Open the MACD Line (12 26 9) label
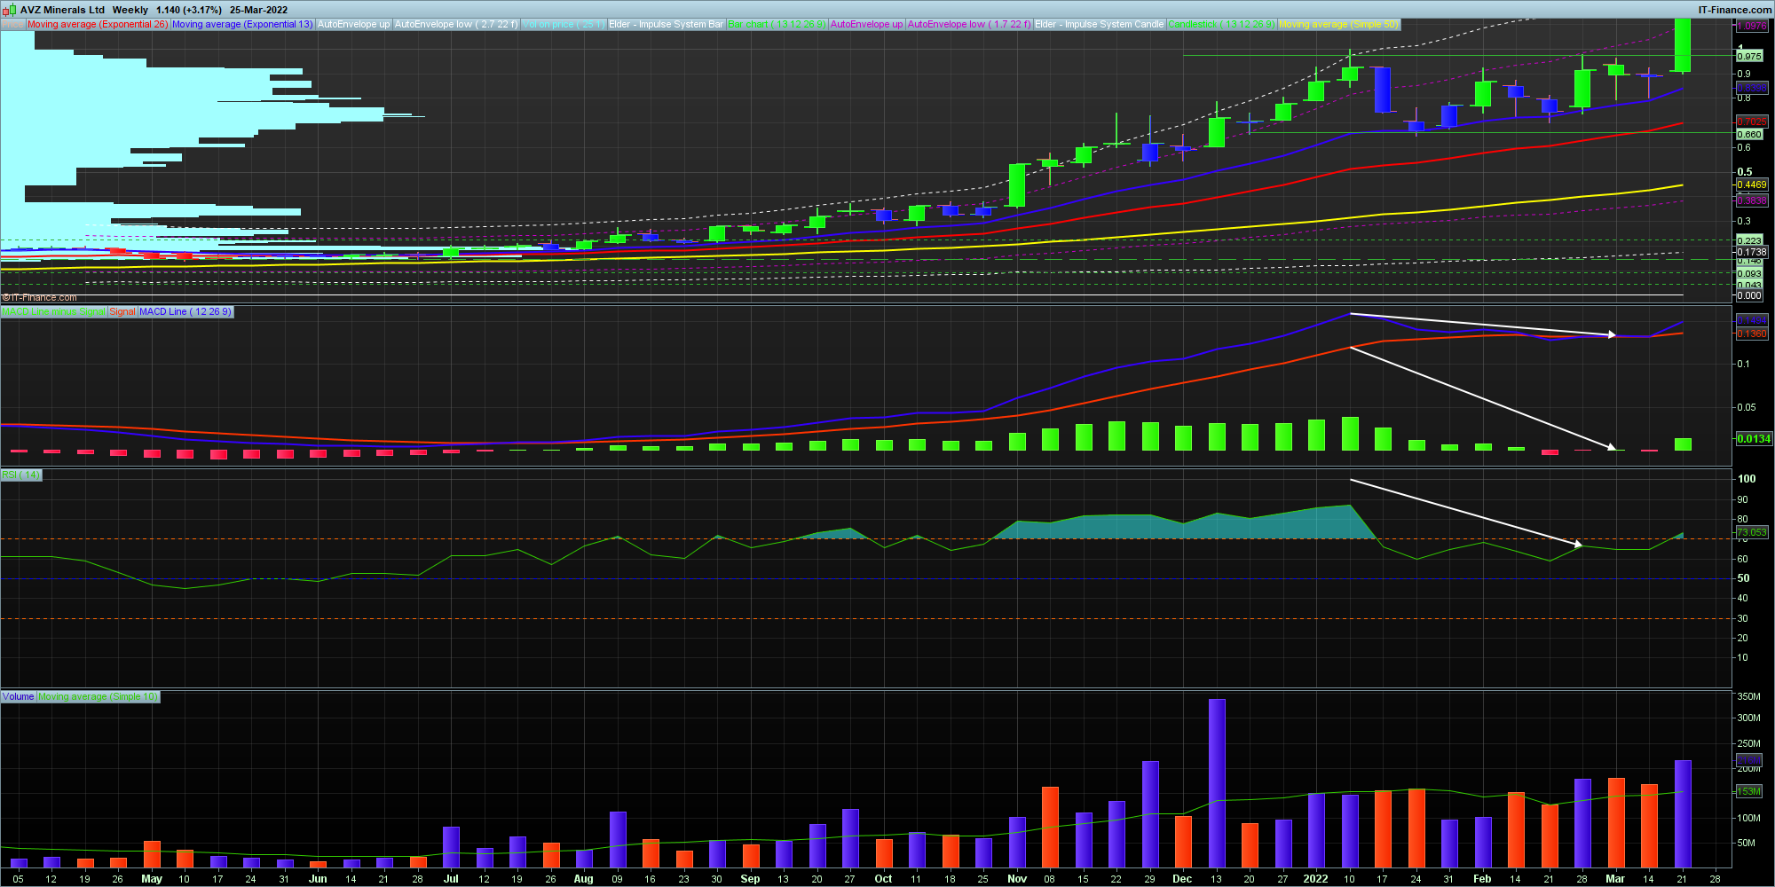1775x887 pixels. click(185, 311)
